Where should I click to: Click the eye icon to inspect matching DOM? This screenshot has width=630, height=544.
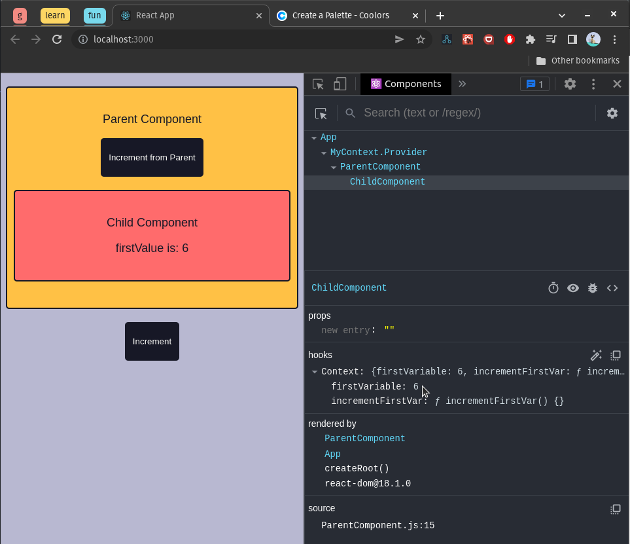coord(573,288)
